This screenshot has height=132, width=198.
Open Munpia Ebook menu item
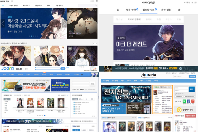coord(129,81)
